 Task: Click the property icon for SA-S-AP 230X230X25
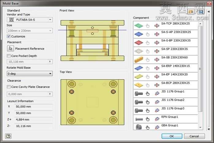(157, 34)
